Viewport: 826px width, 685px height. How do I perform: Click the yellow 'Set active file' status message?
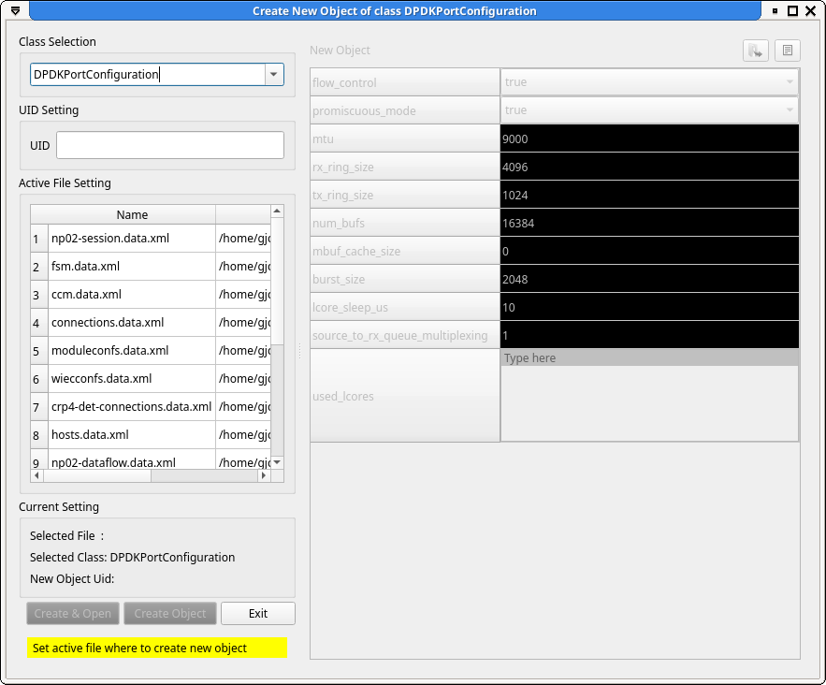(157, 649)
